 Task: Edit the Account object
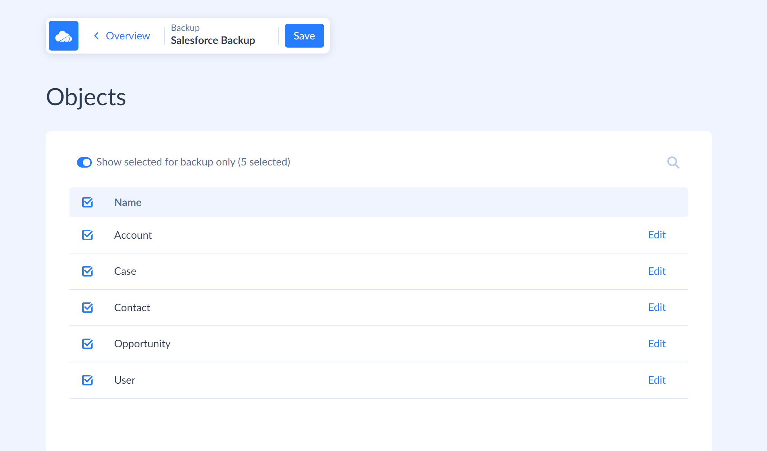coord(657,235)
